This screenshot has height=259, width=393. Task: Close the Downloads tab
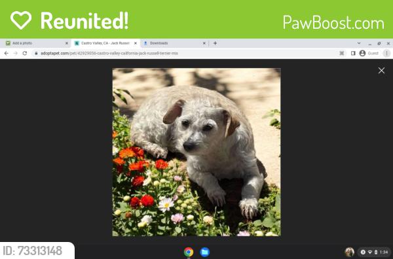coord(204,43)
